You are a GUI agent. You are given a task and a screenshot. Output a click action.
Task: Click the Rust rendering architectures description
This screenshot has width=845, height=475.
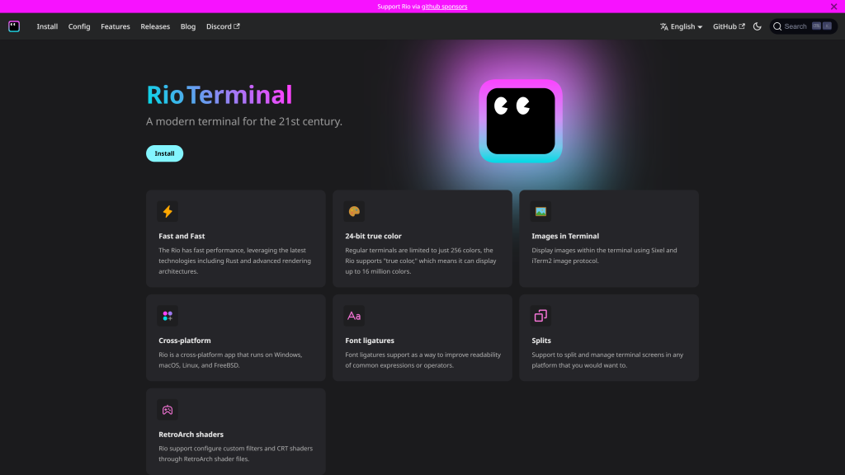pyautogui.click(x=234, y=261)
